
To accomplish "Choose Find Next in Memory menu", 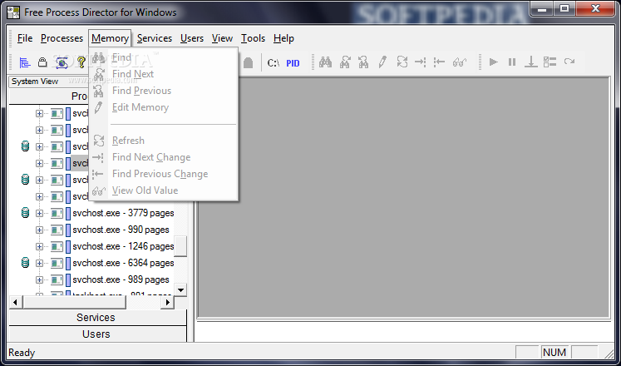I will pyautogui.click(x=164, y=74).
